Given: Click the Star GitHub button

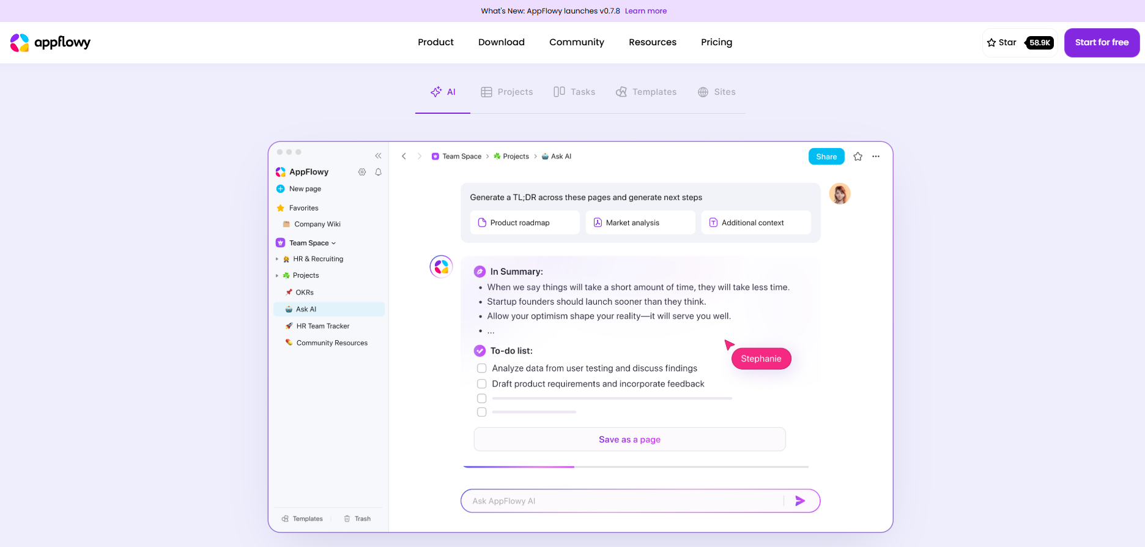Looking at the screenshot, I should click(x=1020, y=43).
